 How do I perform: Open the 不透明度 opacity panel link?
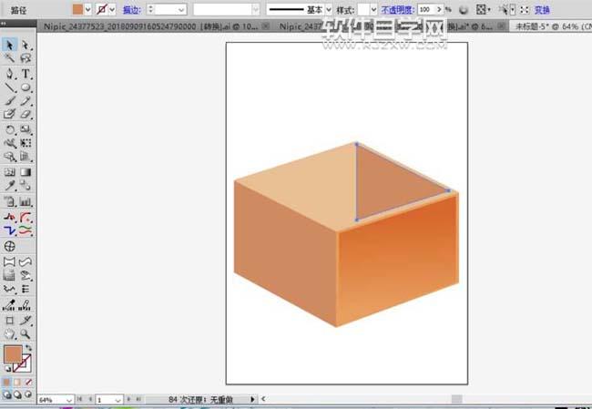coord(397,10)
